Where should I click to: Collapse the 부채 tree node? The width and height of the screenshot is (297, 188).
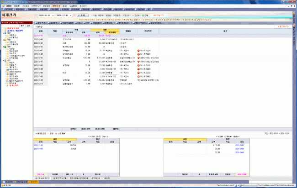(x=3, y=40)
